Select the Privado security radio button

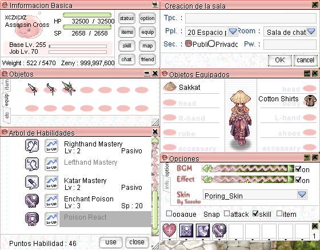click(x=211, y=43)
